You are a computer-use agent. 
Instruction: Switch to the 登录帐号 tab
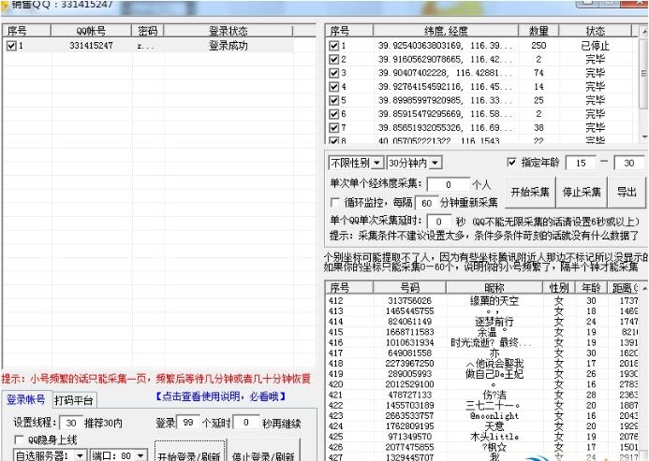[x=26, y=400]
